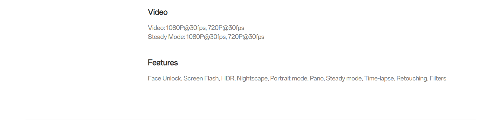Click the Filters feature text
This screenshot has width=491, height=131.
point(438,78)
